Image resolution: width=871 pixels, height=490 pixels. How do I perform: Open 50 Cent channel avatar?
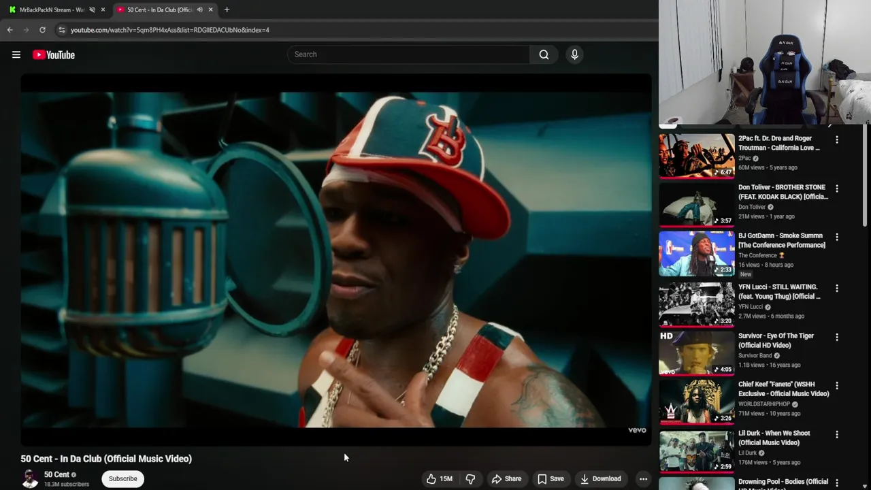pyautogui.click(x=30, y=479)
